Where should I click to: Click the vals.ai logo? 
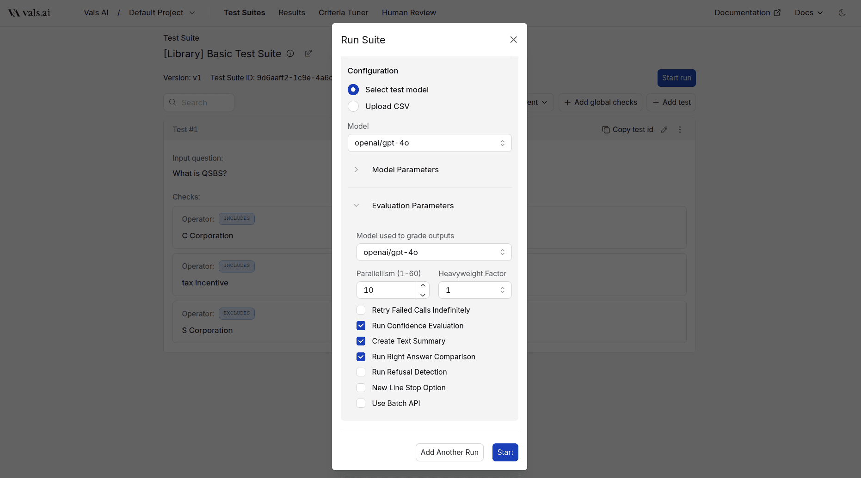click(x=30, y=13)
